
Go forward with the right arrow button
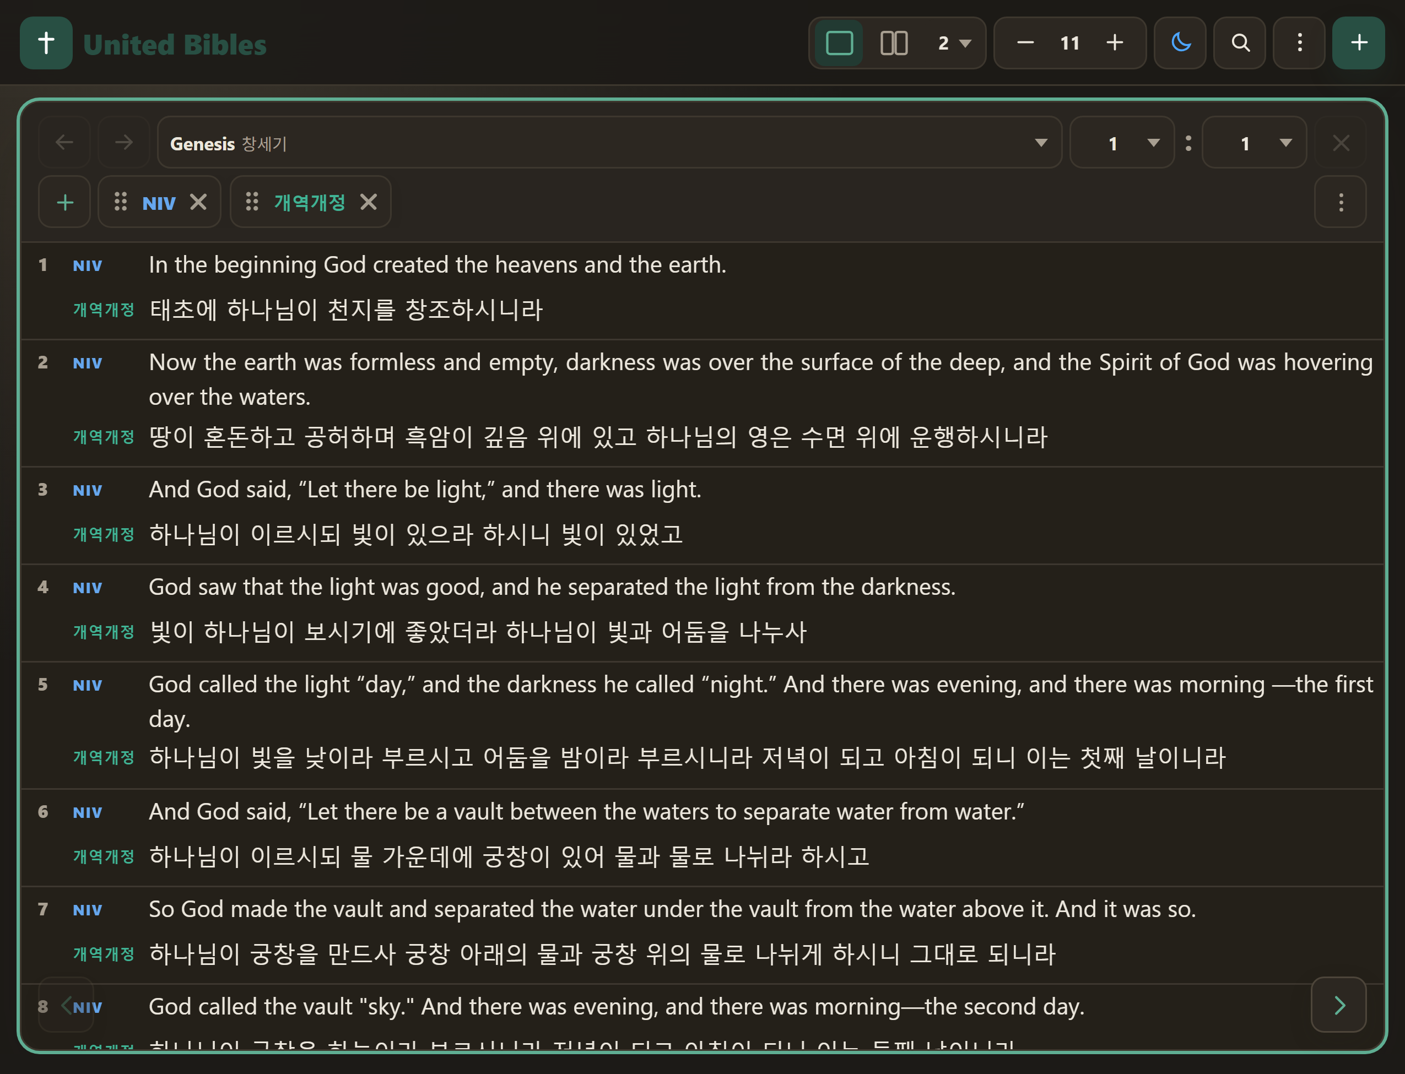(124, 142)
